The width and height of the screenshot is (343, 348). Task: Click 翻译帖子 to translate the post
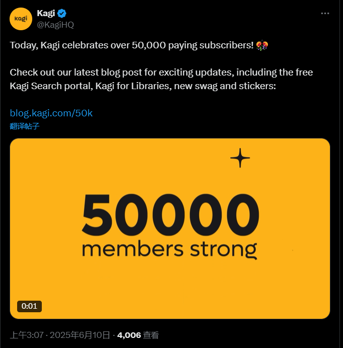(x=25, y=126)
